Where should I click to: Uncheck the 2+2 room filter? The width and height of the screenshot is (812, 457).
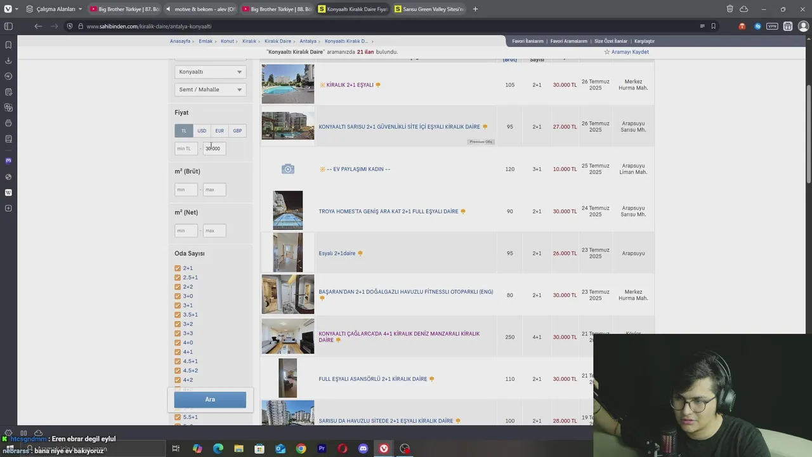178,287
